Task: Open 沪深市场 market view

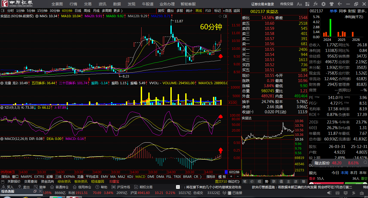Action: (x=121, y=187)
